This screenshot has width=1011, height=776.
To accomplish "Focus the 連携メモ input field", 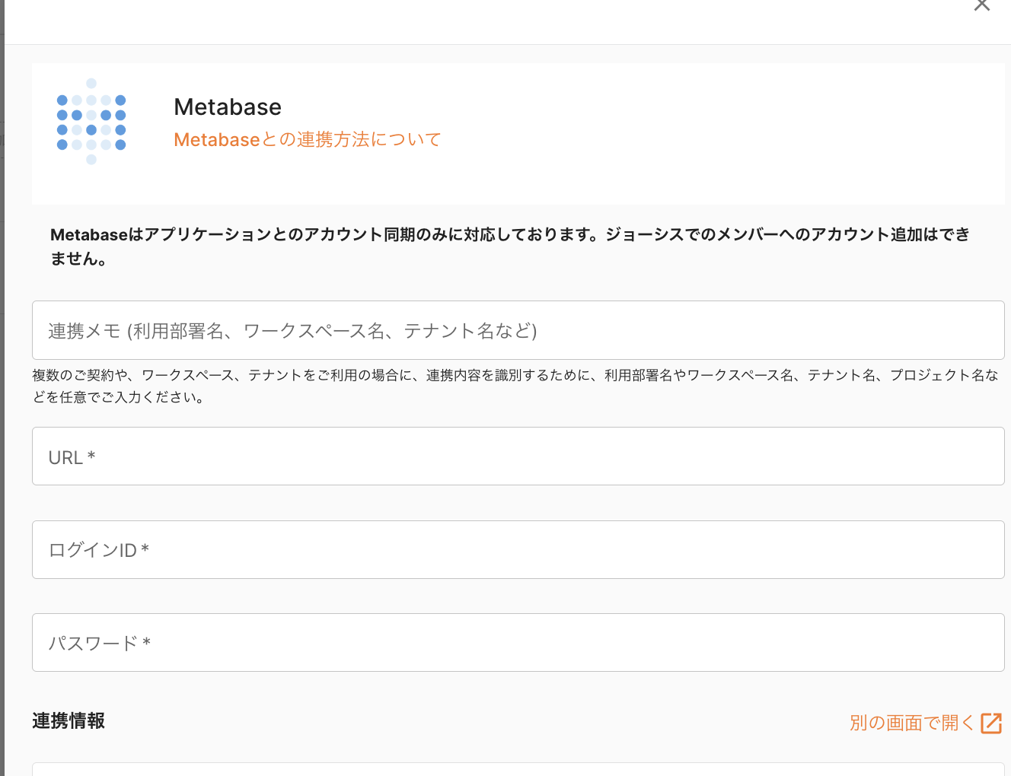I will [x=518, y=330].
